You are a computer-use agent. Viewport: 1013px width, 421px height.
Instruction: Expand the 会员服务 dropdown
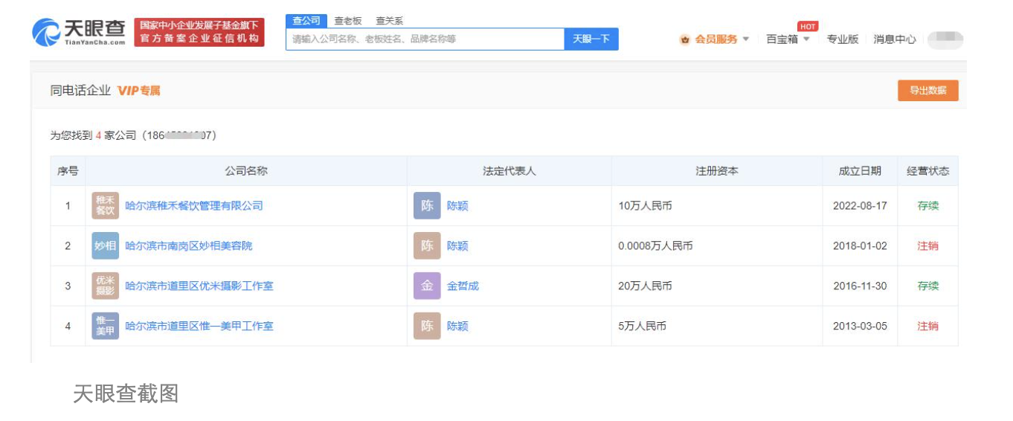[x=746, y=39]
